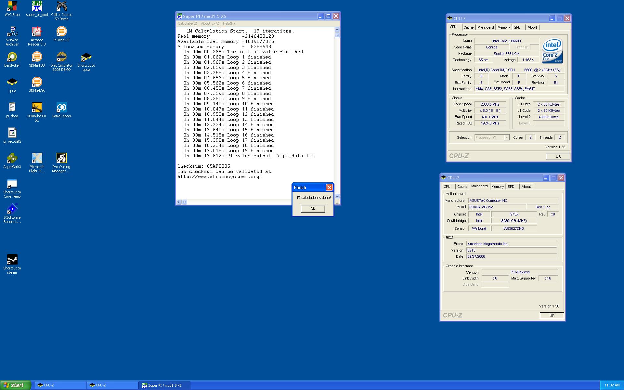The image size is (624, 390).
Task: Open Microsoft Flight Simulator icon
Action: click(x=37, y=163)
